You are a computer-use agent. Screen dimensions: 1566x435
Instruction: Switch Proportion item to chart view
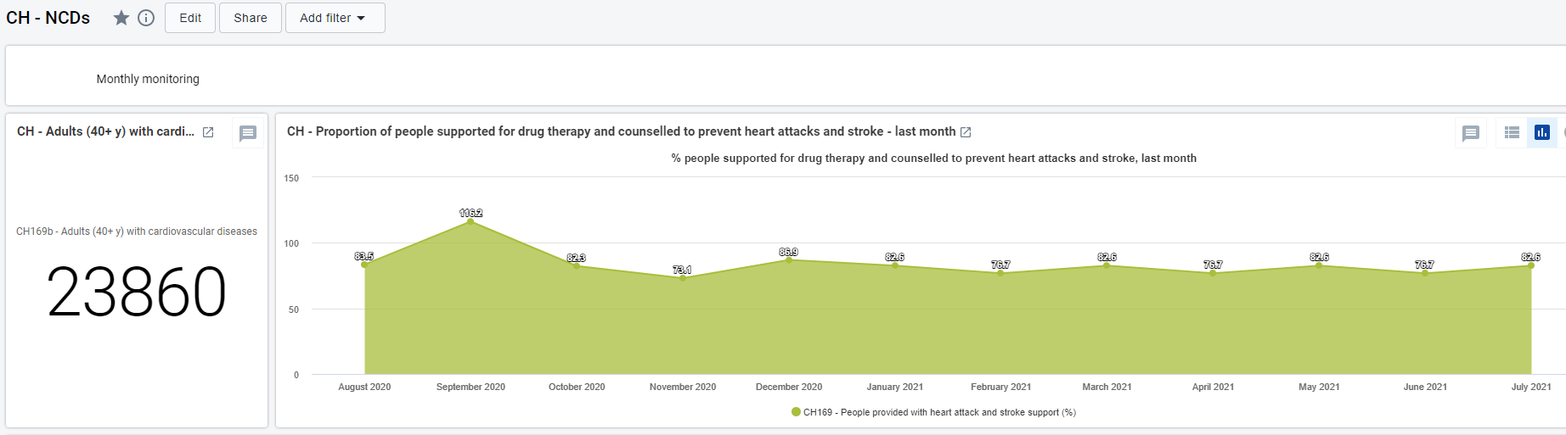[1542, 132]
